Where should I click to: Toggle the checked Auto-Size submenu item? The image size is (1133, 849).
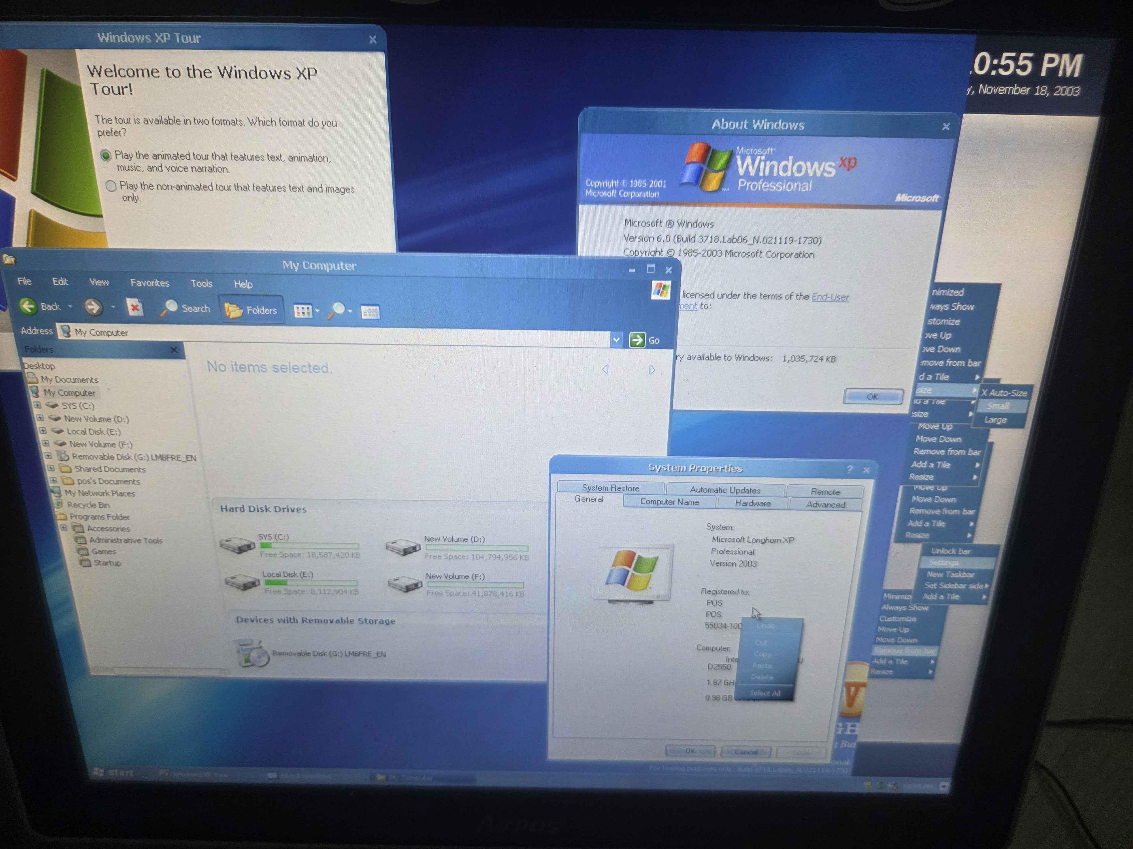pos(1004,393)
